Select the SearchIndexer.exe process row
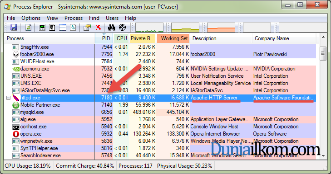The width and height of the screenshot is (331, 174). (x=160, y=156)
